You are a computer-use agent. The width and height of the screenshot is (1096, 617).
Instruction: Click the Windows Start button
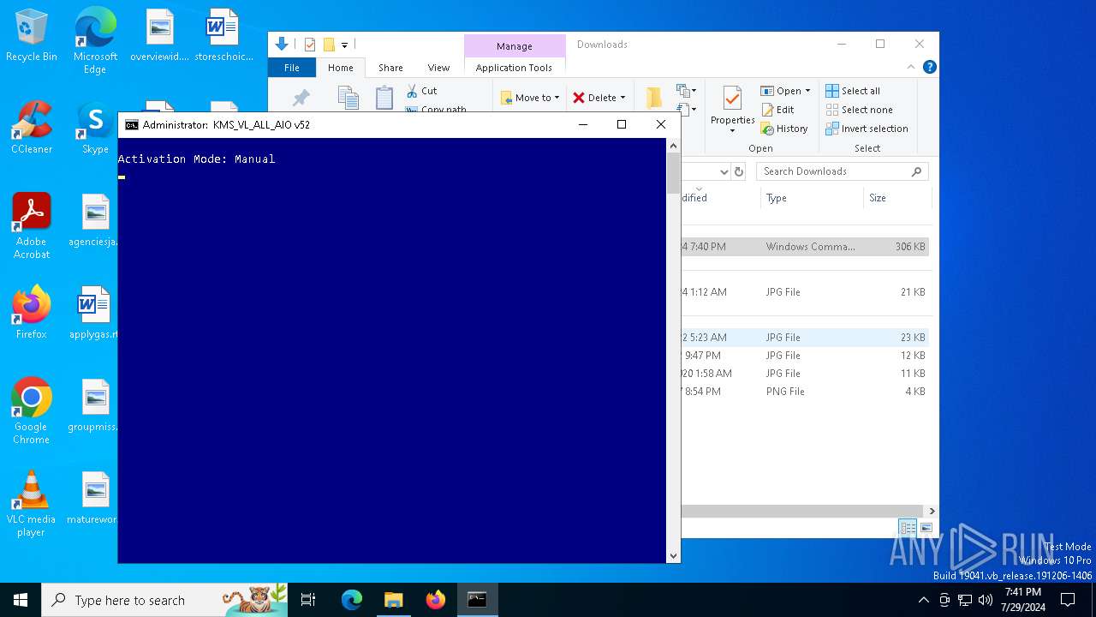coord(21,600)
